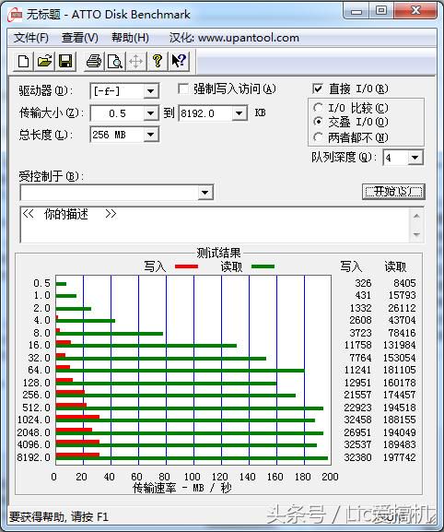Activate the context help arrow-question icon
Image resolution: width=444 pixels, height=532 pixels.
(179, 62)
